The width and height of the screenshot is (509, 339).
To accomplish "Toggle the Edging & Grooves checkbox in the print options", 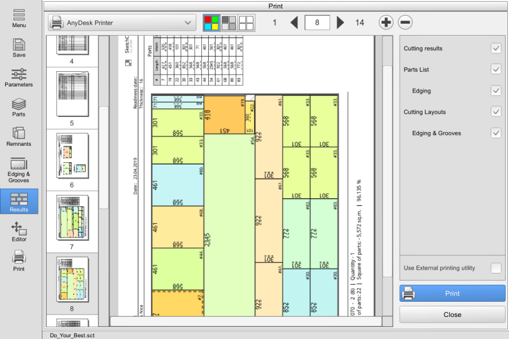I will [496, 133].
